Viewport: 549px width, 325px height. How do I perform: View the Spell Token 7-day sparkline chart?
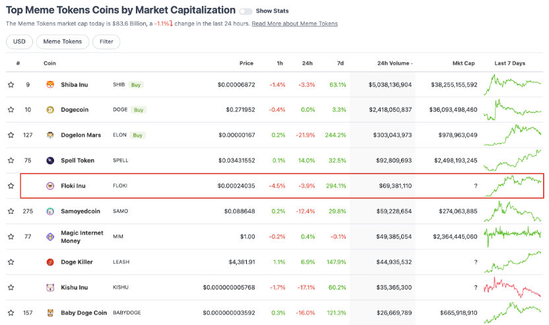pos(512,161)
